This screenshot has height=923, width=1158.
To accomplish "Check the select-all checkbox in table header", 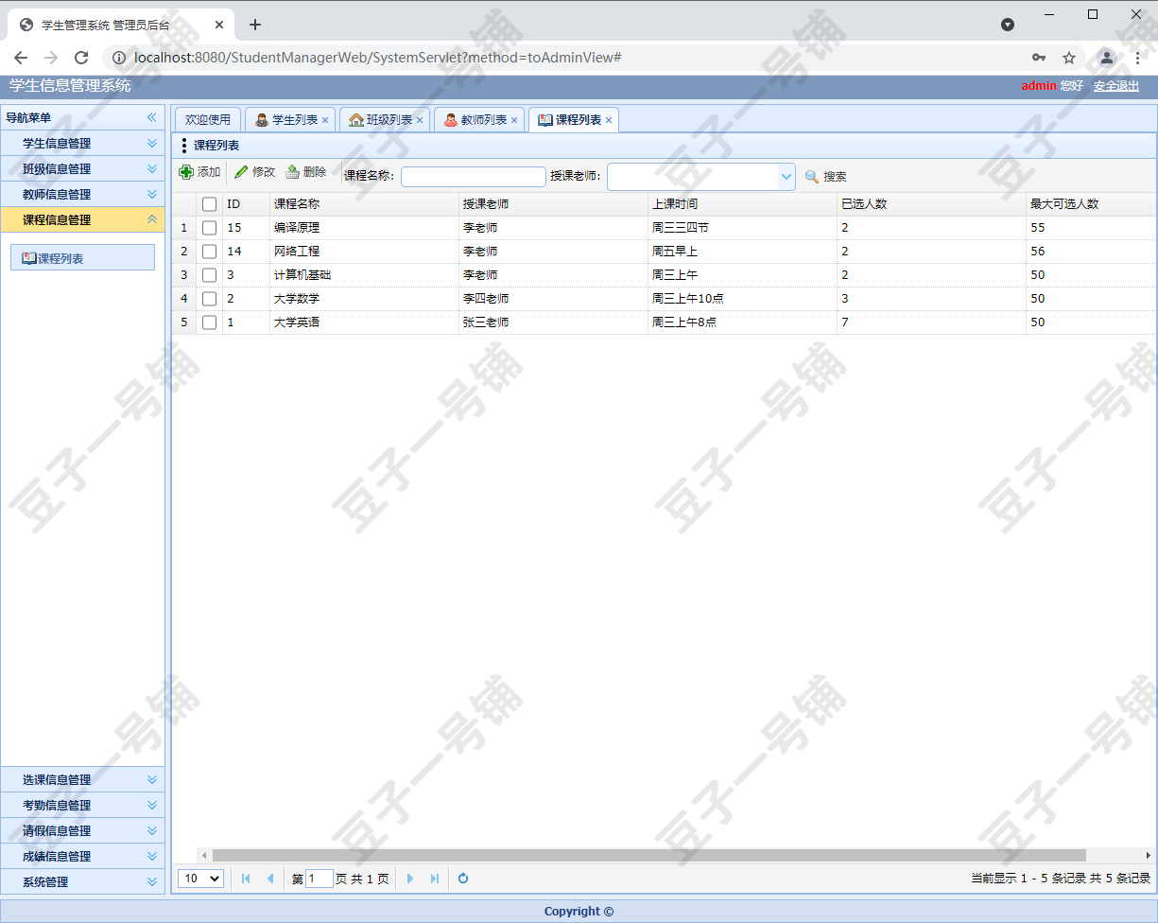I will coord(209,203).
